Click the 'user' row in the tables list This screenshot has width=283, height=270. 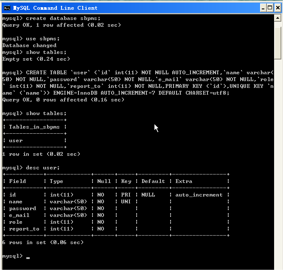click(16, 141)
